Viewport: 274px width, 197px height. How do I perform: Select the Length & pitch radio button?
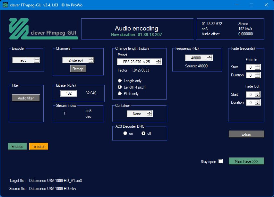pyautogui.click(x=120, y=87)
